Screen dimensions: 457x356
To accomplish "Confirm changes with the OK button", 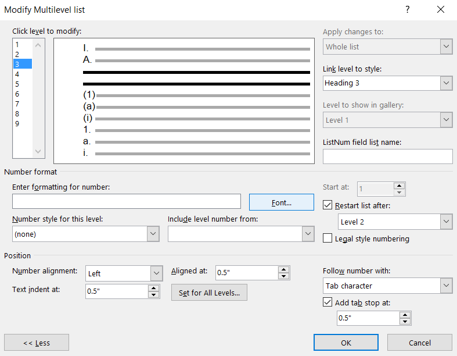I will (x=346, y=343).
